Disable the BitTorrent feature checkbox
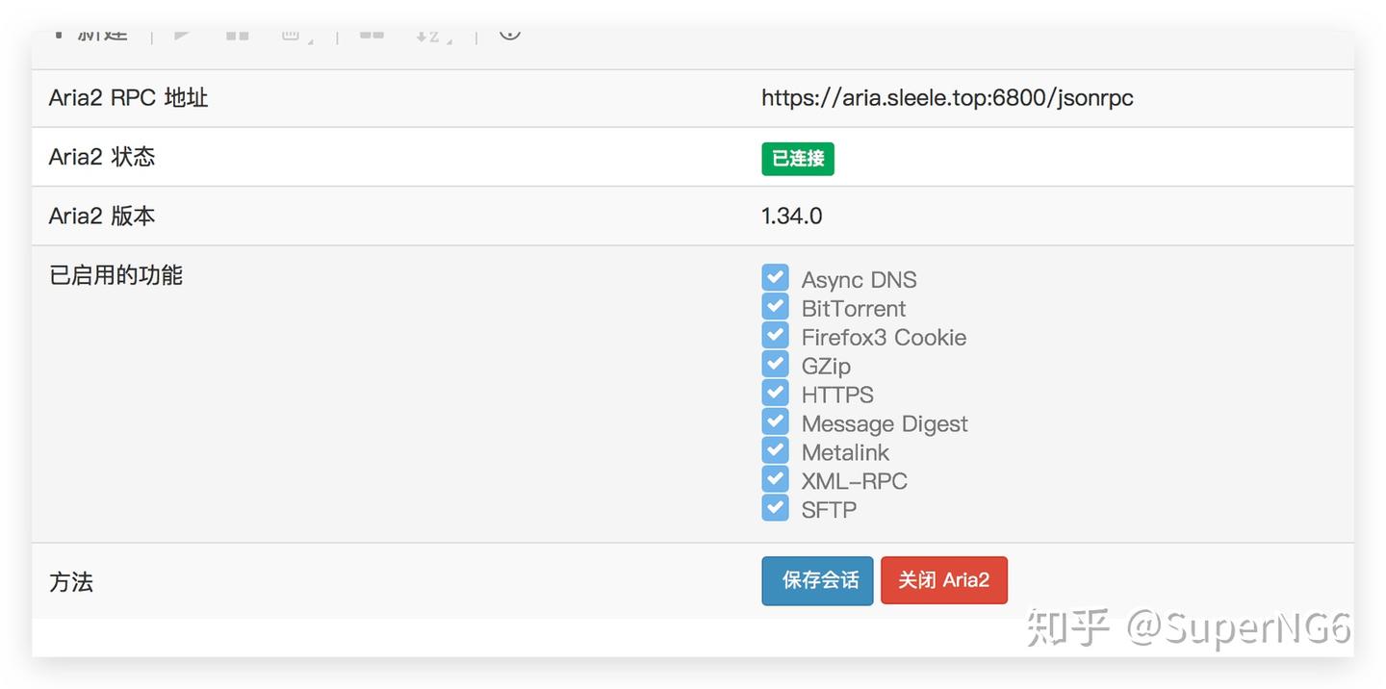 click(x=776, y=306)
